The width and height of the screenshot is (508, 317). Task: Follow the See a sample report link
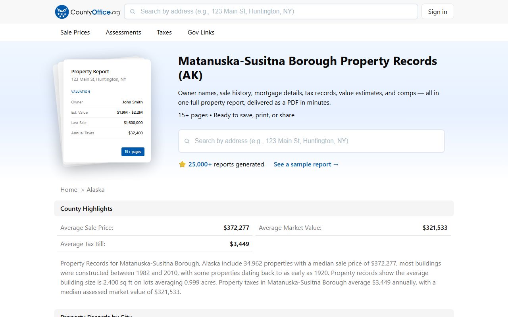(x=306, y=164)
